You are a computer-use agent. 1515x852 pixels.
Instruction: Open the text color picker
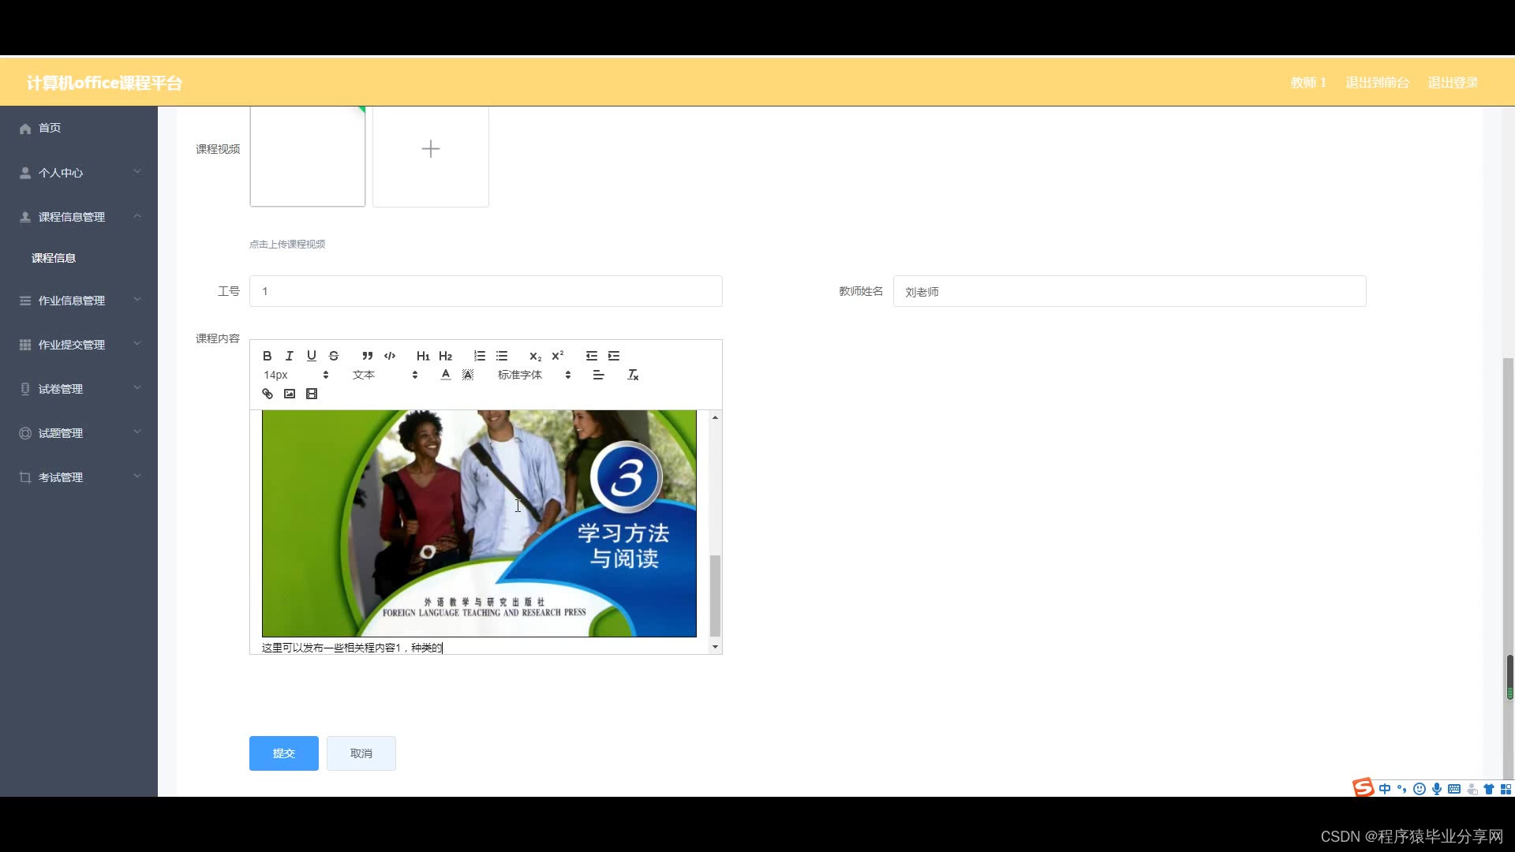(446, 375)
